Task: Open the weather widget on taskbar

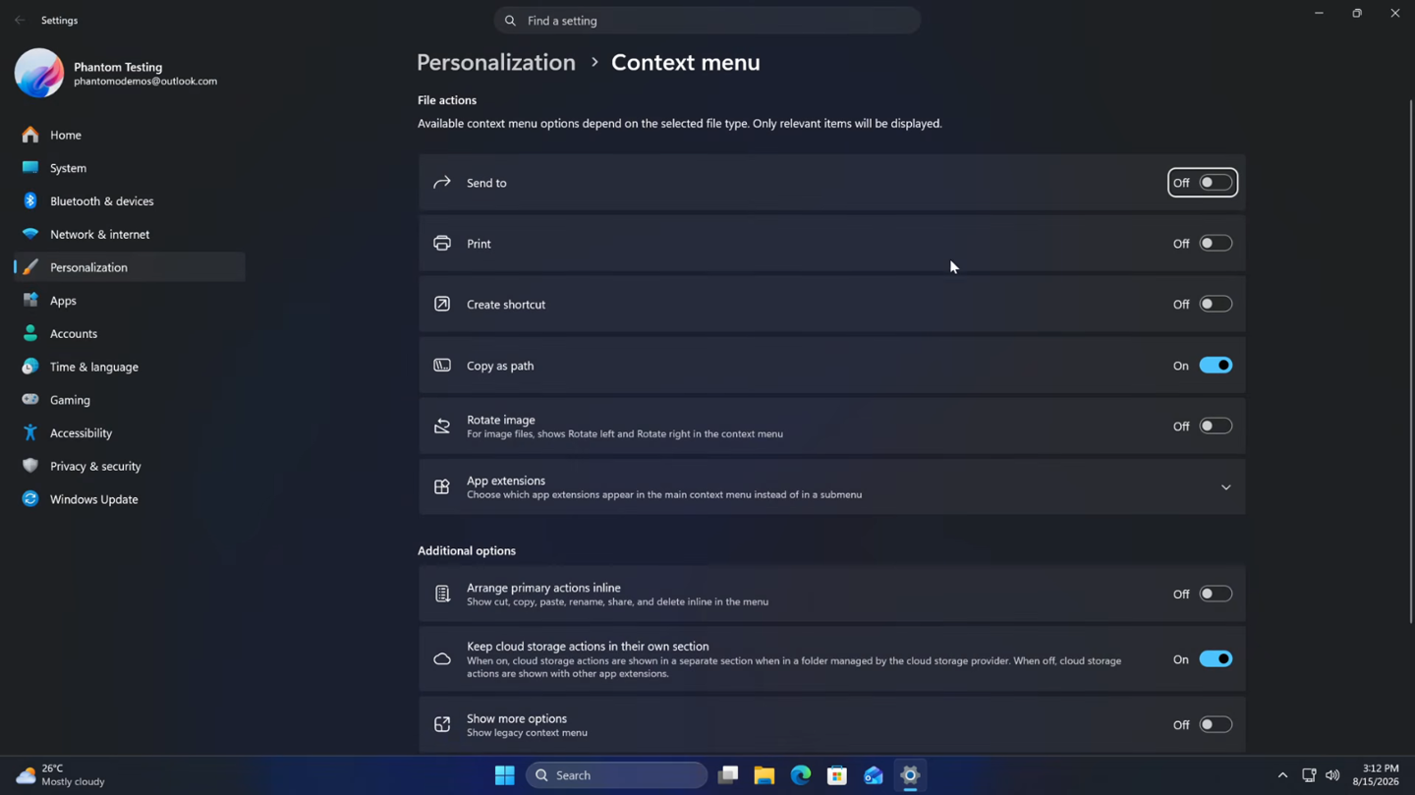Action: pyautogui.click(x=61, y=775)
